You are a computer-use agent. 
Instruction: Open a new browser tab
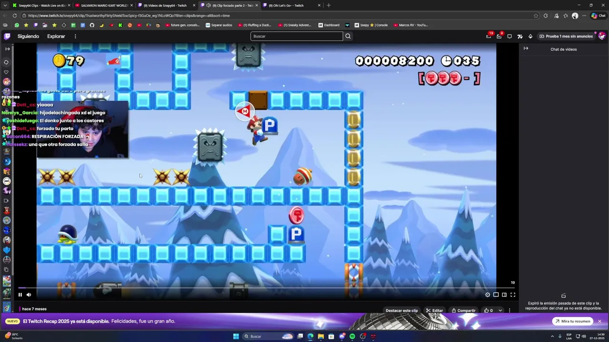pyautogui.click(x=328, y=5)
